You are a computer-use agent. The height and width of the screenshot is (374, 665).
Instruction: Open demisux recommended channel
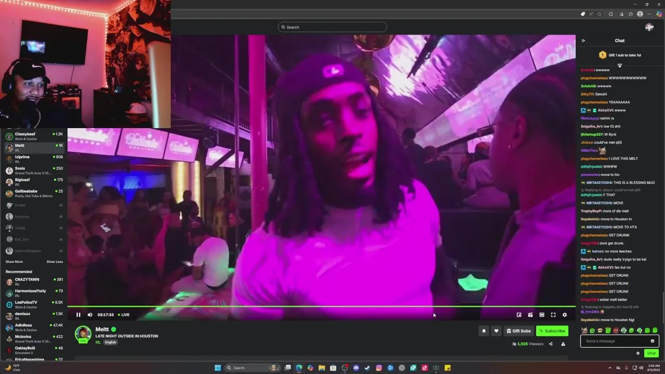34,316
